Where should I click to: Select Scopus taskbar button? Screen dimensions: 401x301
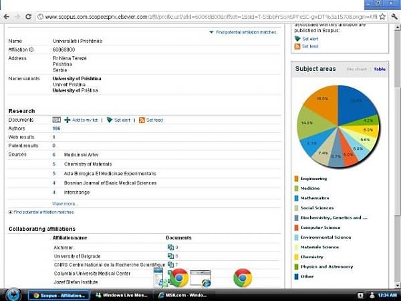(x=59, y=296)
